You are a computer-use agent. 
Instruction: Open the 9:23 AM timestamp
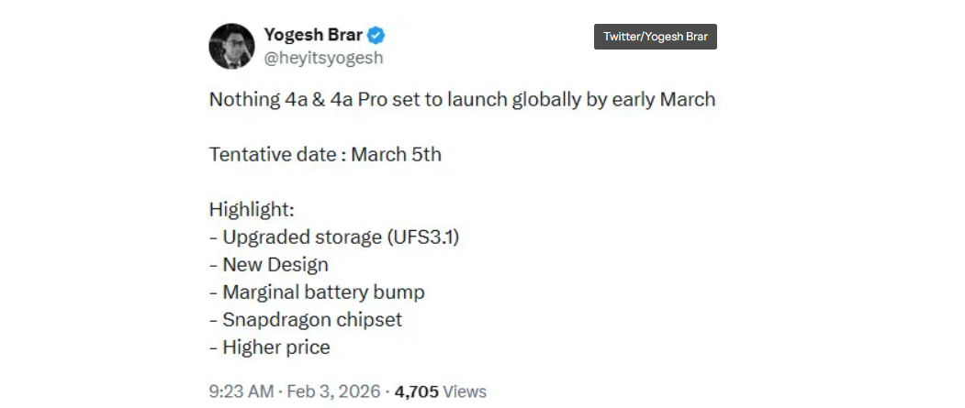click(x=241, y=391)
